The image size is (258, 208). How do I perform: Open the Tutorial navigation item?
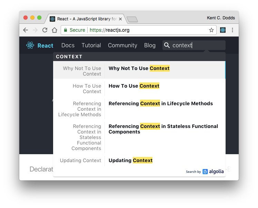pos(91,45)
